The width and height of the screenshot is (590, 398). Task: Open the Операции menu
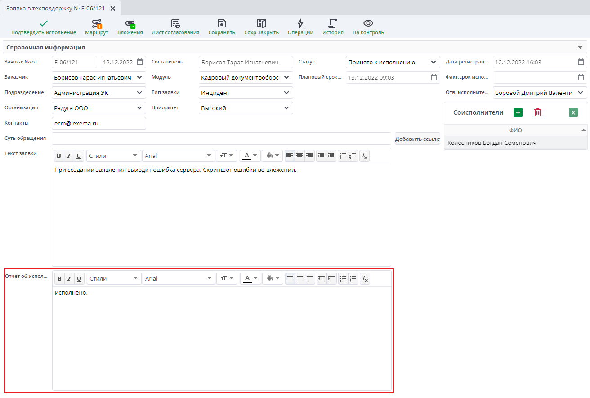click(x=300, y=23)
